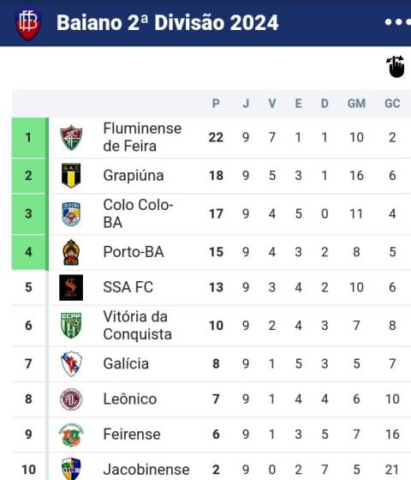
Task: Select the green position 1 cell
Action: point(28,137)
